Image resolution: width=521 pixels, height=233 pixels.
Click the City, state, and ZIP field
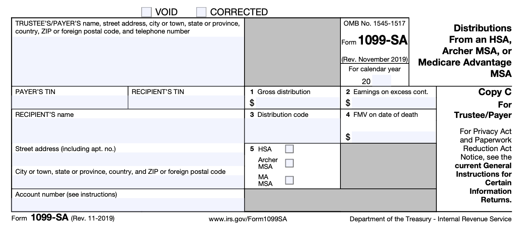coord(128,182)
